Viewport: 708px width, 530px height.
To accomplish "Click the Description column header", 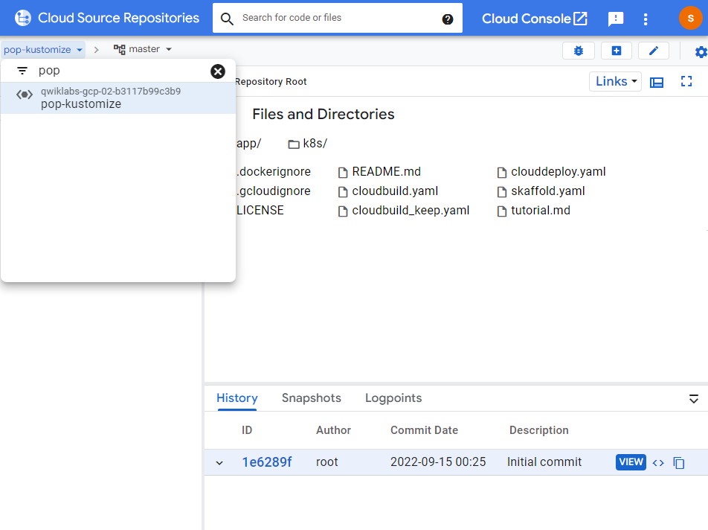I will [538, 430].
